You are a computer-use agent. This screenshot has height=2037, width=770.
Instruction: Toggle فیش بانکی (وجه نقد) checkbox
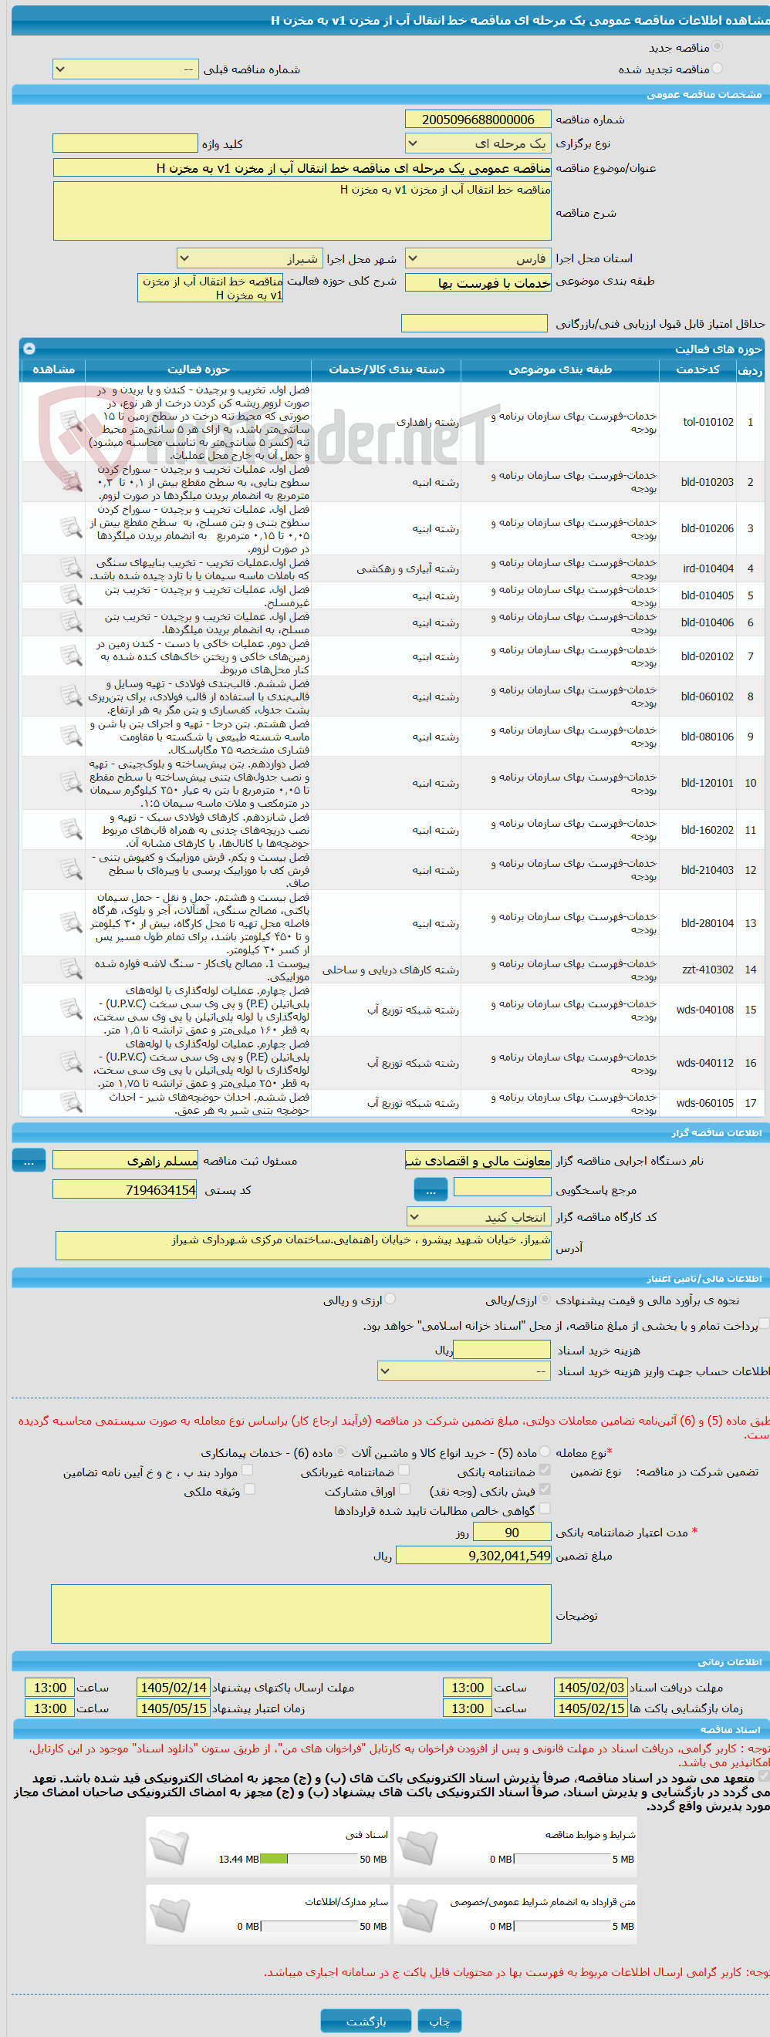click(545, 1489)
